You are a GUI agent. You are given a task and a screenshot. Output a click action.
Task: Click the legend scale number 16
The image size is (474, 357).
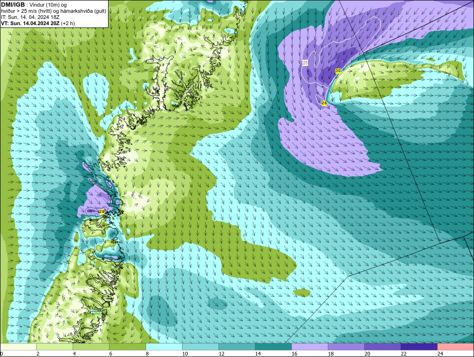point(294,354)
